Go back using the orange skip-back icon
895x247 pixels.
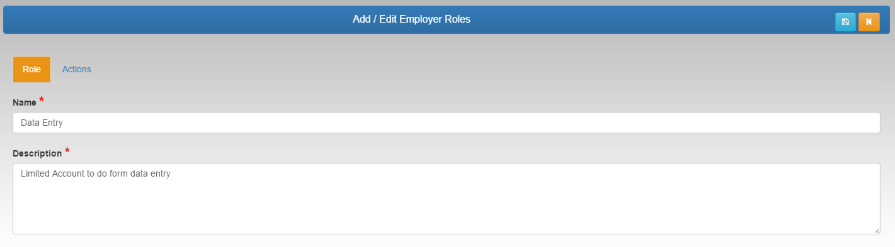click(x=869, y=22)
